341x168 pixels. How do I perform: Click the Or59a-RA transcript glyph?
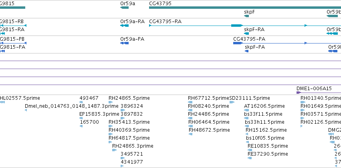tap(124, 26)
